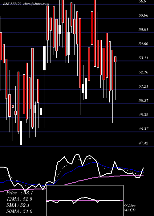Click the 12MA : 52.3 readout
The image size is (154, 216).
coord(20,199)
